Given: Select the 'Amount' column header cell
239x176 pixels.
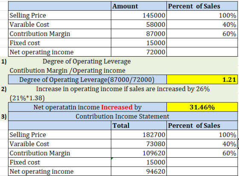Looking at the screenshot, I should click(x=139, y=6).
